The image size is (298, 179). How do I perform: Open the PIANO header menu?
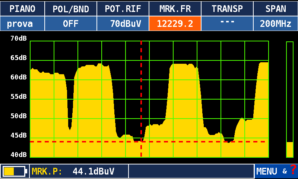[22, 9]
